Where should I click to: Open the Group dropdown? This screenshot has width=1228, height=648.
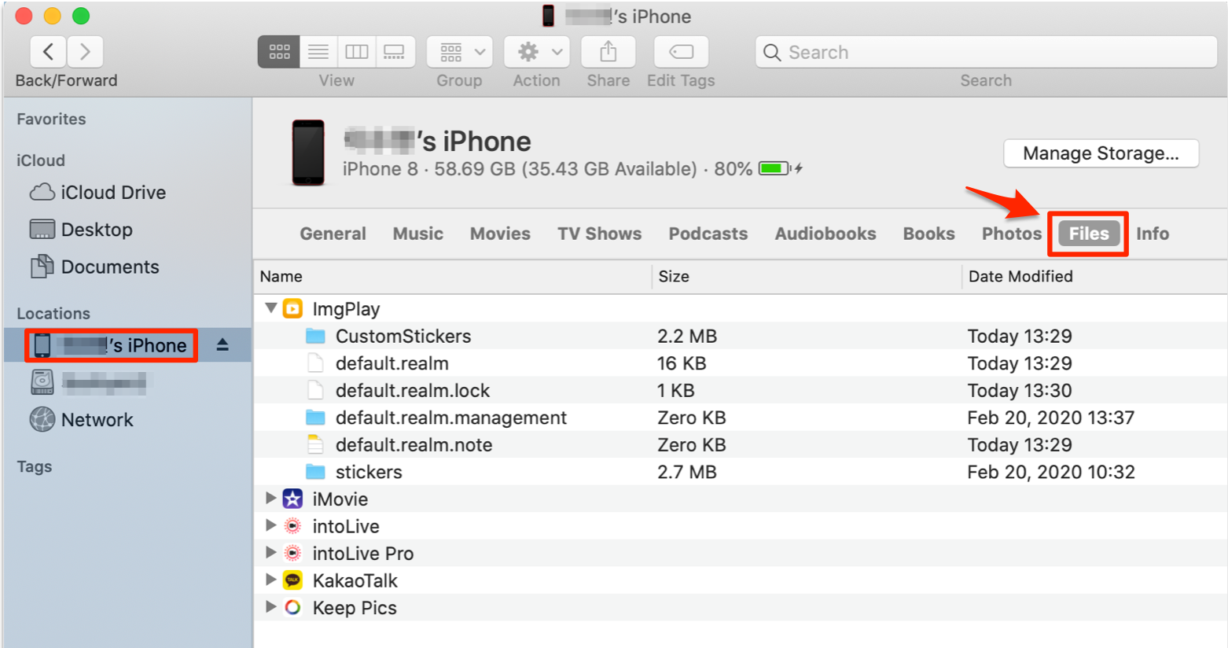[460, 52]
